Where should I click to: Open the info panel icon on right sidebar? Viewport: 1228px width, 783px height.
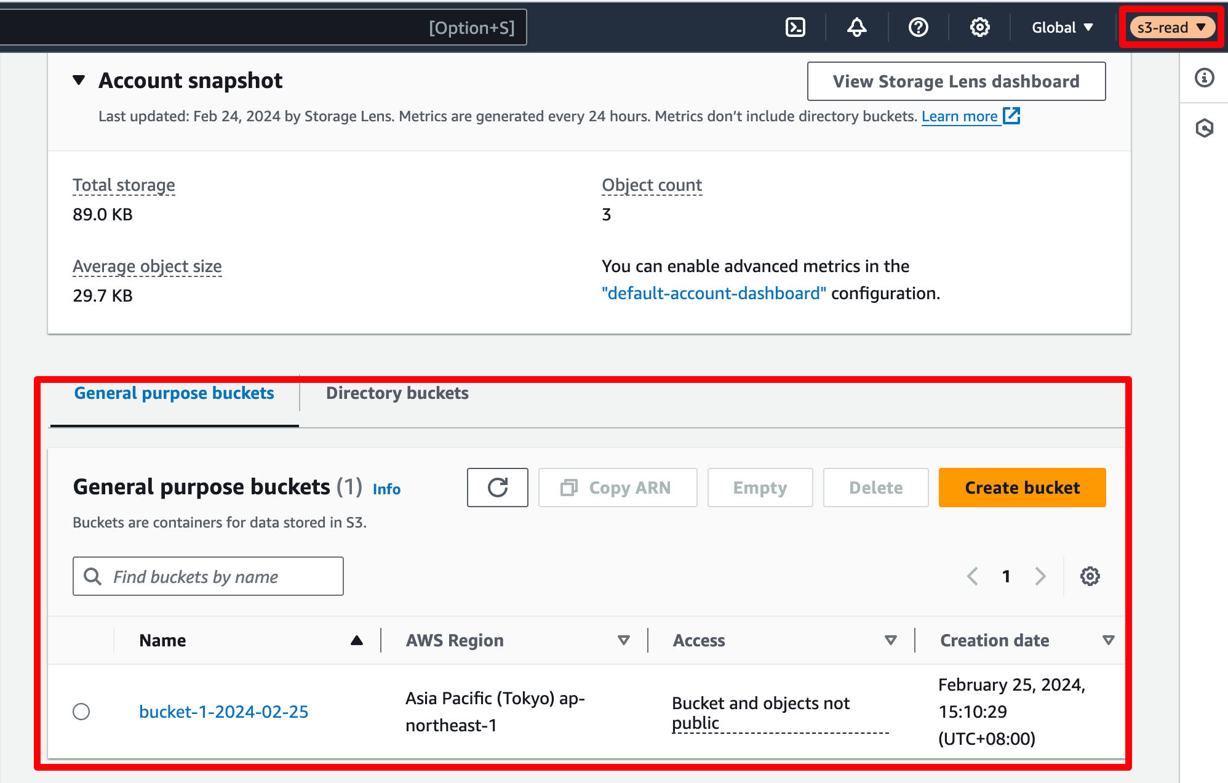pyautogui.click(x=1204, y=78)
